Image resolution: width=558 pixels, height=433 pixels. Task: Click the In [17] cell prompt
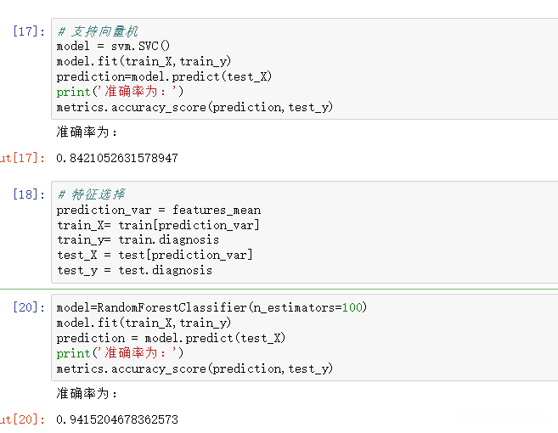pos(27,31)
